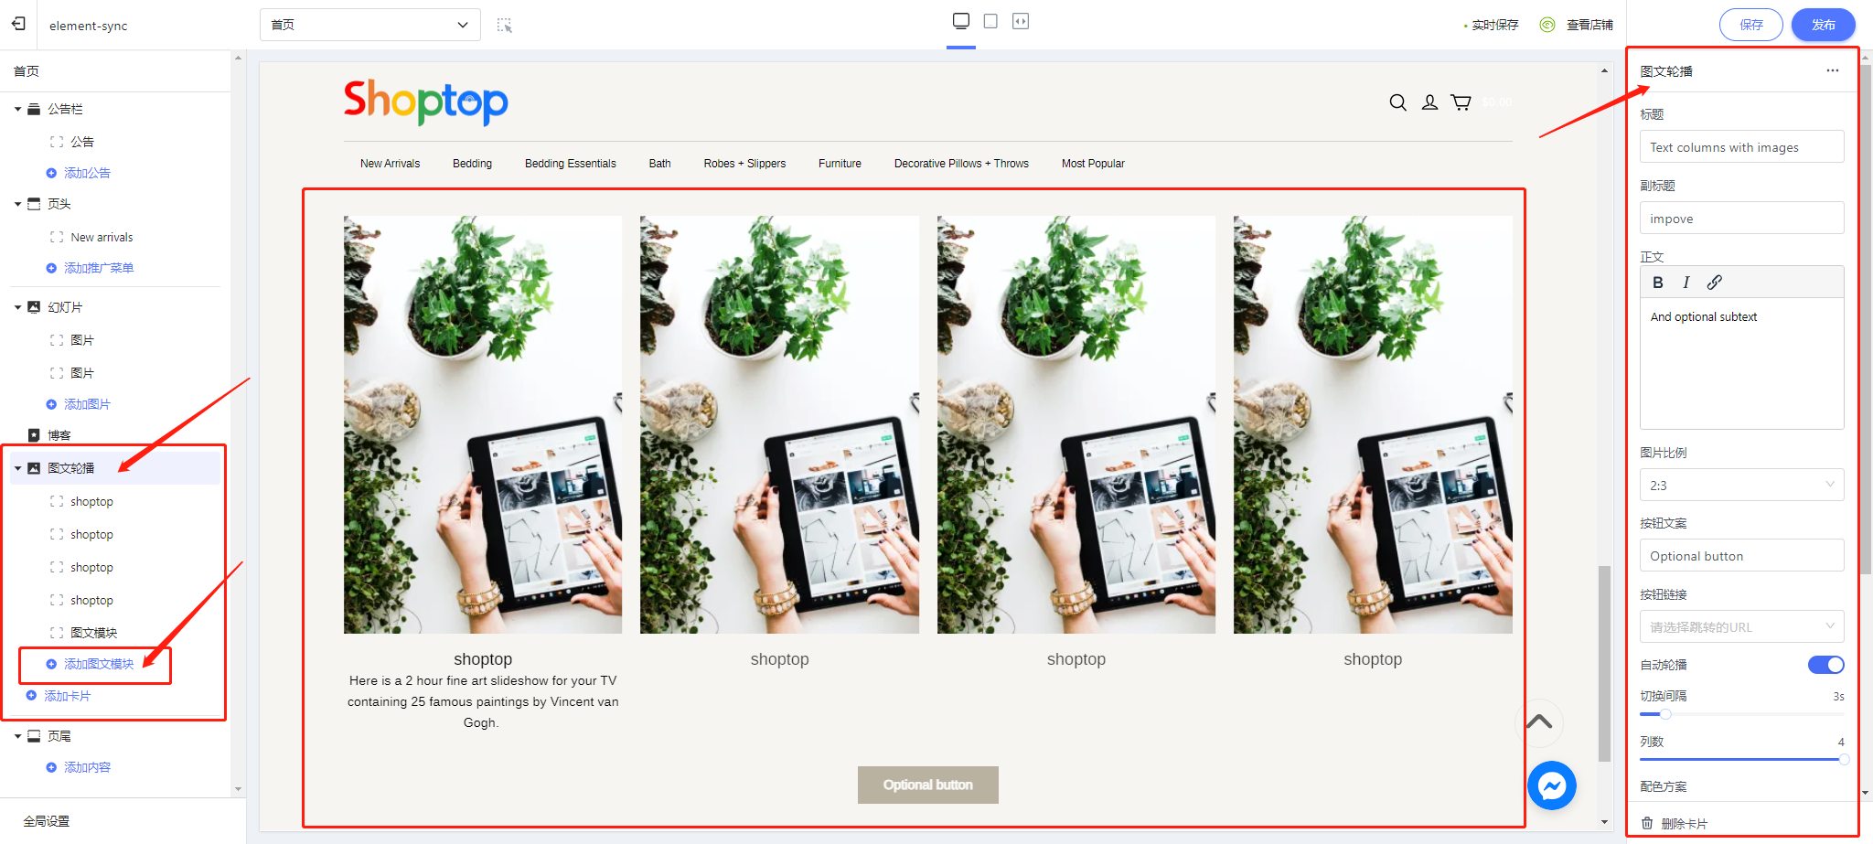Open 全局设置 global settings
This screenshot has width=1873, height=844.
click(x=47, y=821)
